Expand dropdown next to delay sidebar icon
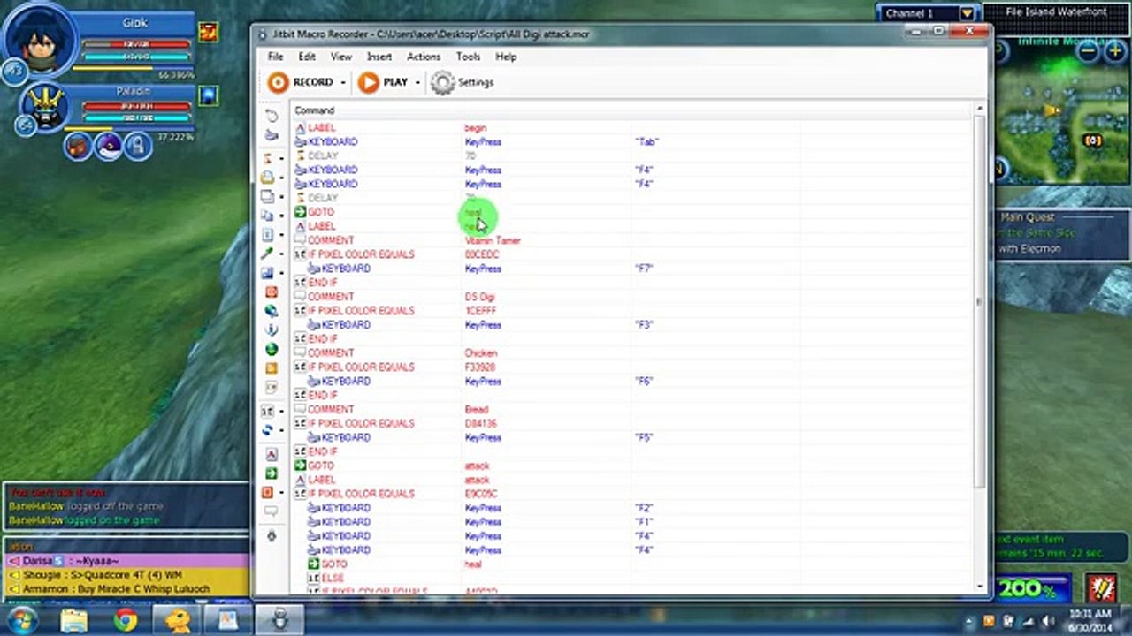Viewport: 1132px width, 636px height. tap(281, 159)
